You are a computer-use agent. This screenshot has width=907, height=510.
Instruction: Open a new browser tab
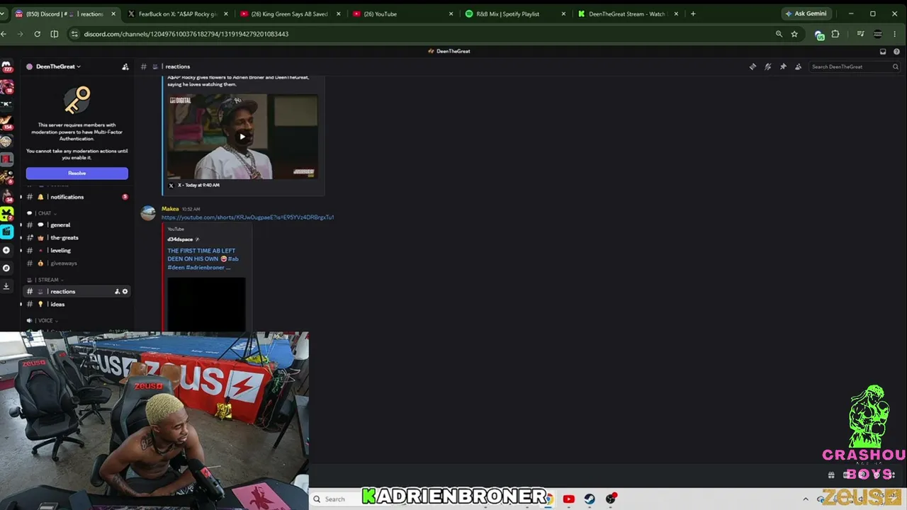[x=693, y=13]
